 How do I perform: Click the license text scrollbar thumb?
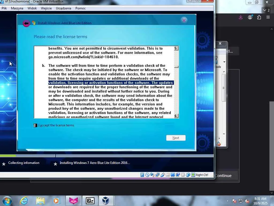click(x=176, y=67)
